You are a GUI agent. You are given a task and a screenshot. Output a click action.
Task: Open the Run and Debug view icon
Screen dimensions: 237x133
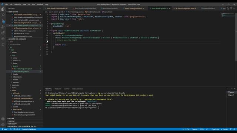pyautogui.click(x=3, y=27)
